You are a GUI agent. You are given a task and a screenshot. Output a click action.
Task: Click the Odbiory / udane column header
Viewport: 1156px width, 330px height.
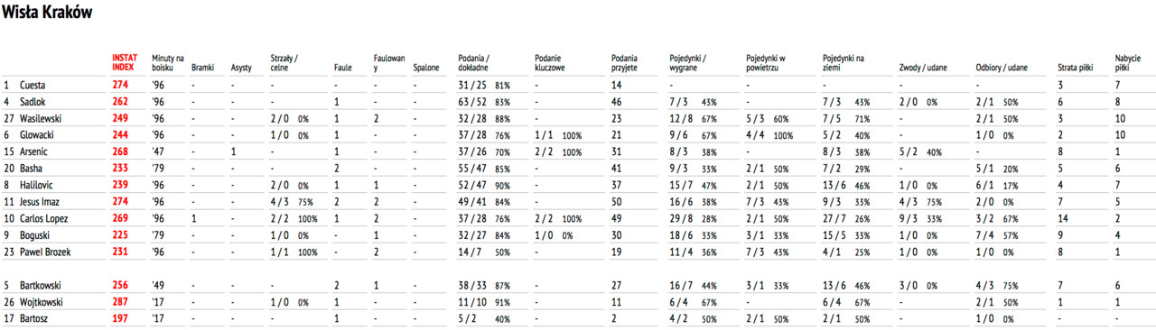(x=1002, y=67)
